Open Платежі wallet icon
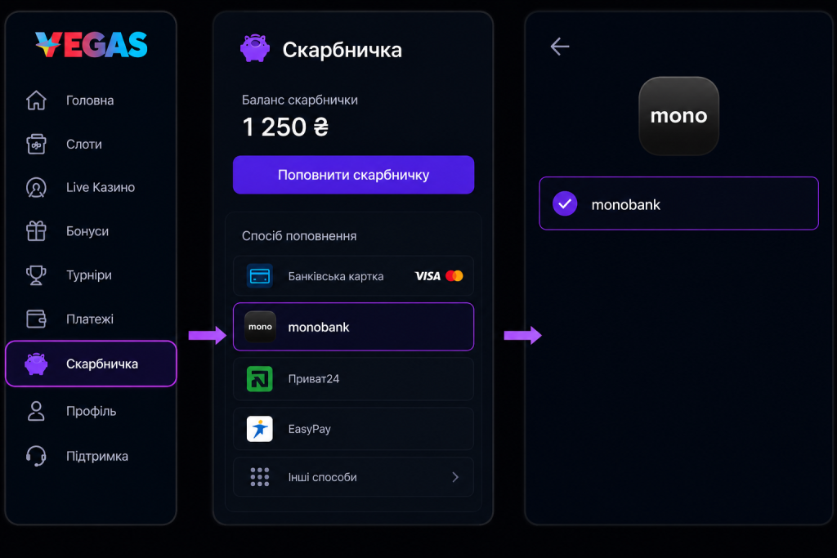837x558 pixels. (36, 319)
